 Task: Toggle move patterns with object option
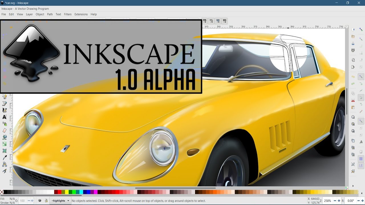[224, 21]
